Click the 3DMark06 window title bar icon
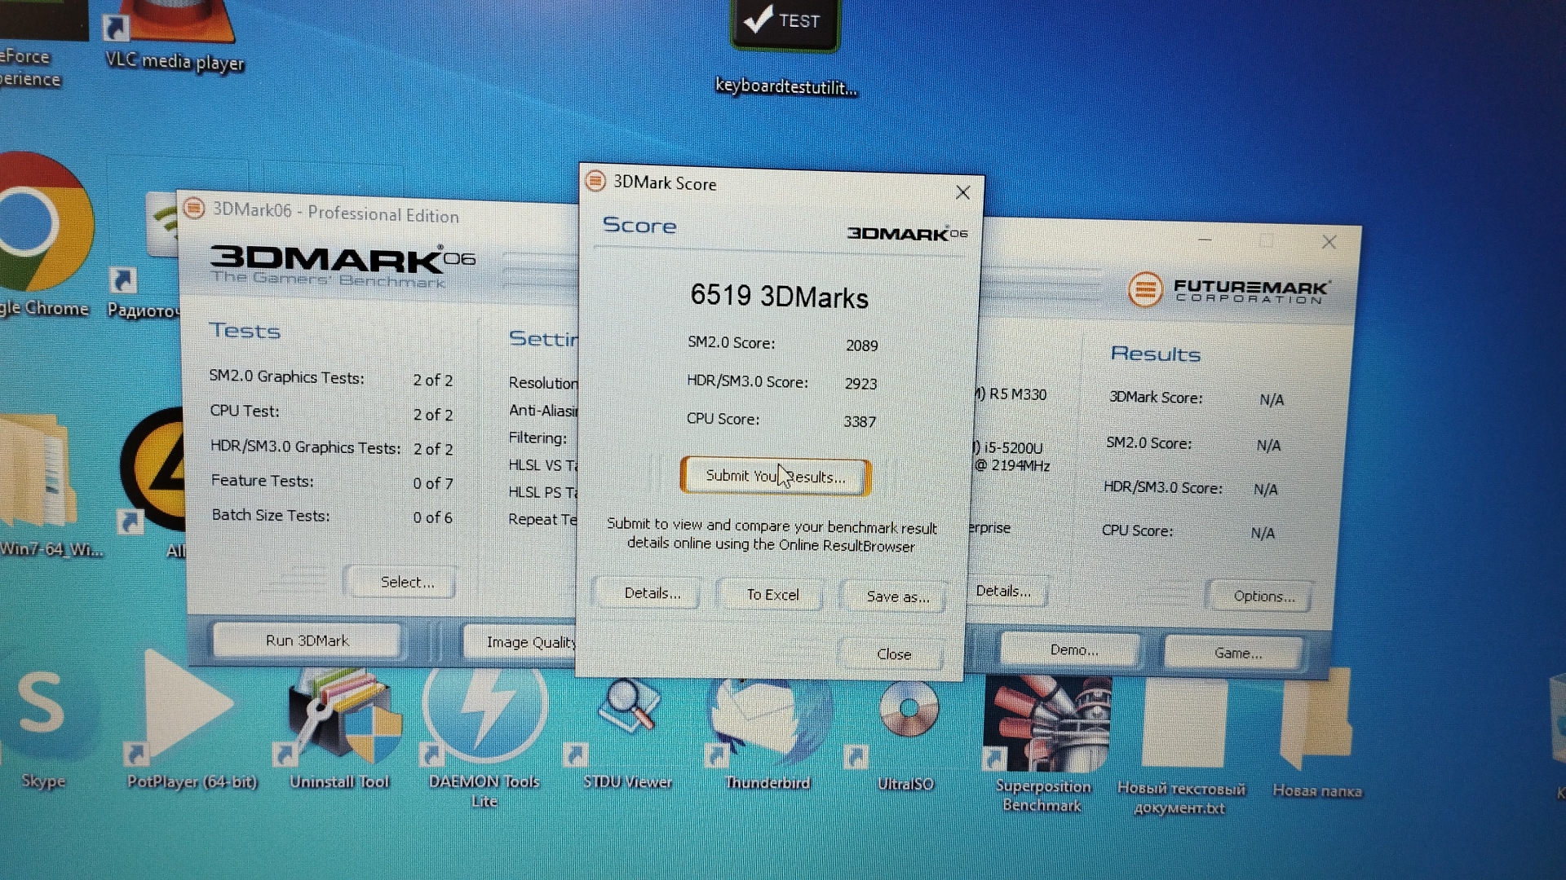 194,208
